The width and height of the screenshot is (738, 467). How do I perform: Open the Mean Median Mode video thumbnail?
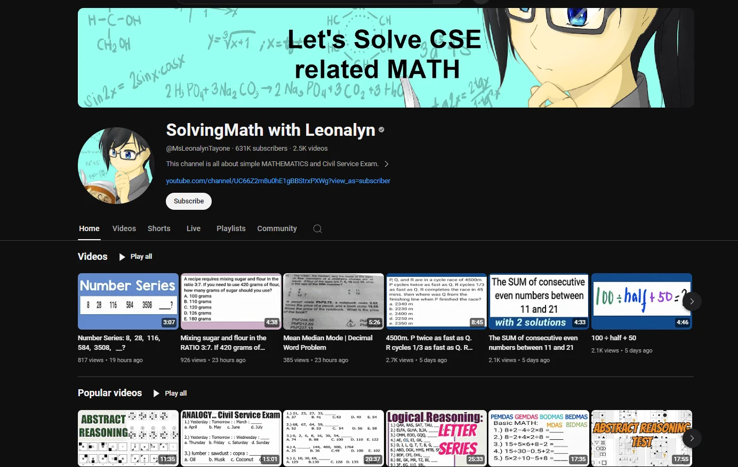[x=333, y=301]
